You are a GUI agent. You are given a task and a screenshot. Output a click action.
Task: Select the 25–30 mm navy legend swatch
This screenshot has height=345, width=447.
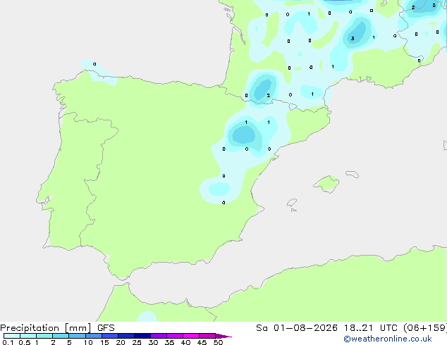tap(142, 336)
